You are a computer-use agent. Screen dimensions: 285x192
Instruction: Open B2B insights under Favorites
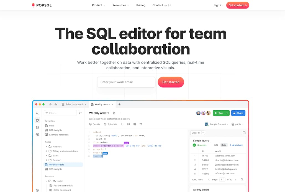tap(53, 130)
